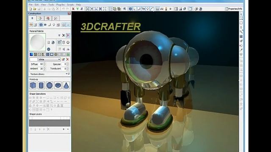271x152 pixels.
Task: Click the selection rectangle tool in right sidebar
Action: click(241, 18)
